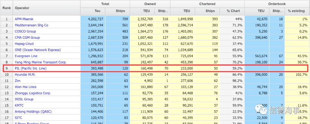
Task: Open the APM-Maersk operator link
Action: [24, 19]
